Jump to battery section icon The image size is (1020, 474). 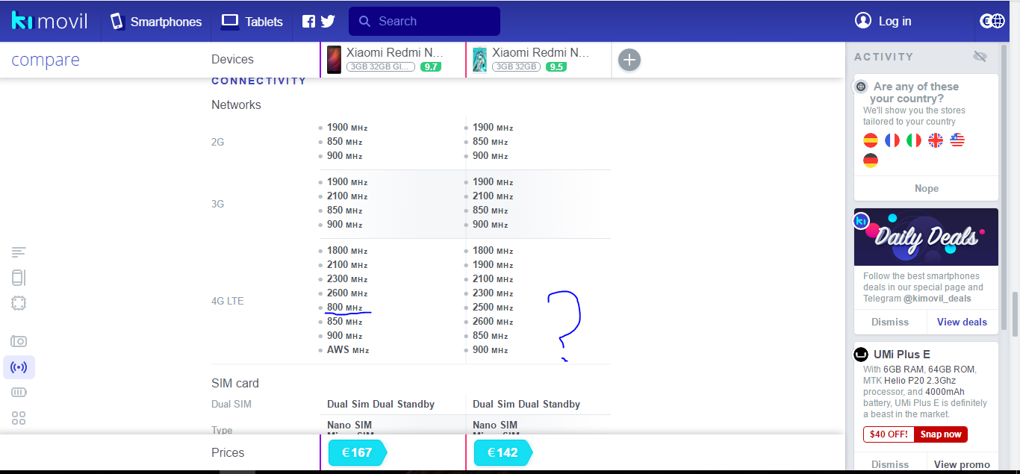coord(19,393)
